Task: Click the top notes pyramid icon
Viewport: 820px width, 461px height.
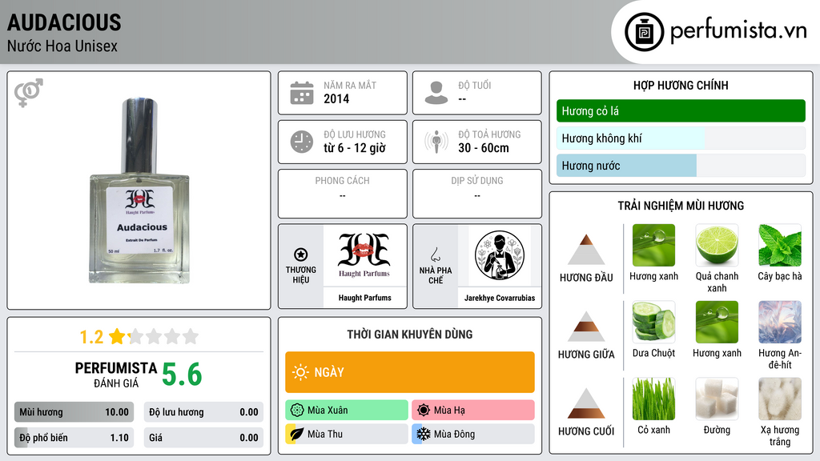Action: click(x=586, y=250)
